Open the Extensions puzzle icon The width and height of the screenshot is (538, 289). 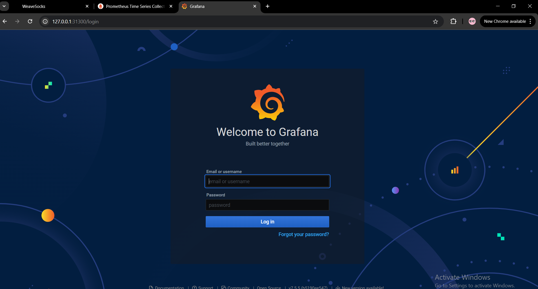[453, 21]
